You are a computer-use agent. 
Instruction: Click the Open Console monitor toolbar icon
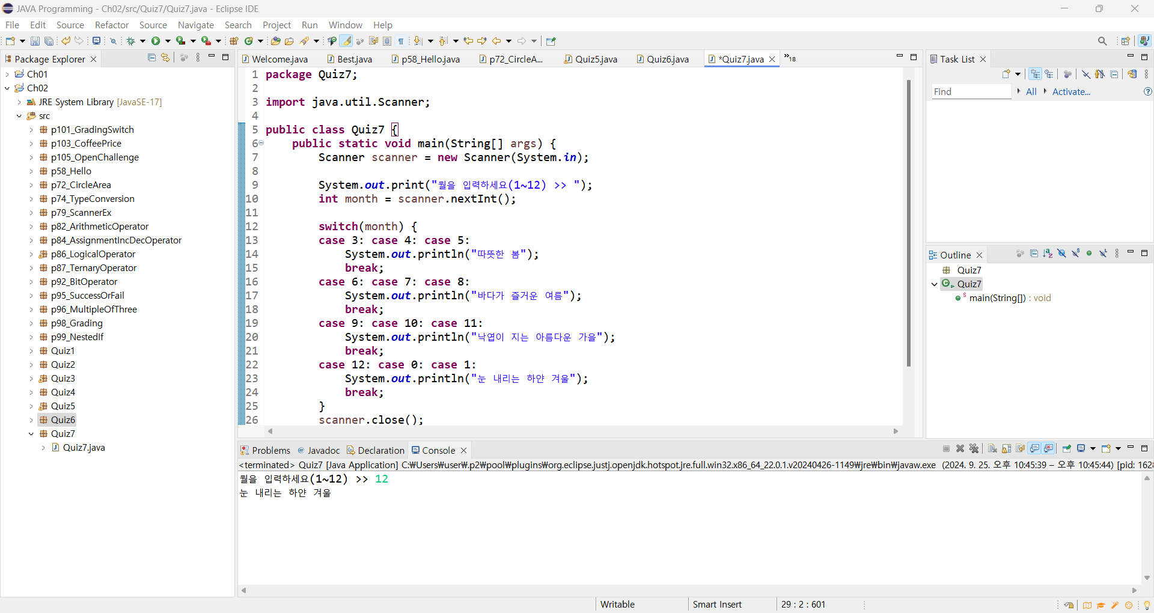(96, 41)
